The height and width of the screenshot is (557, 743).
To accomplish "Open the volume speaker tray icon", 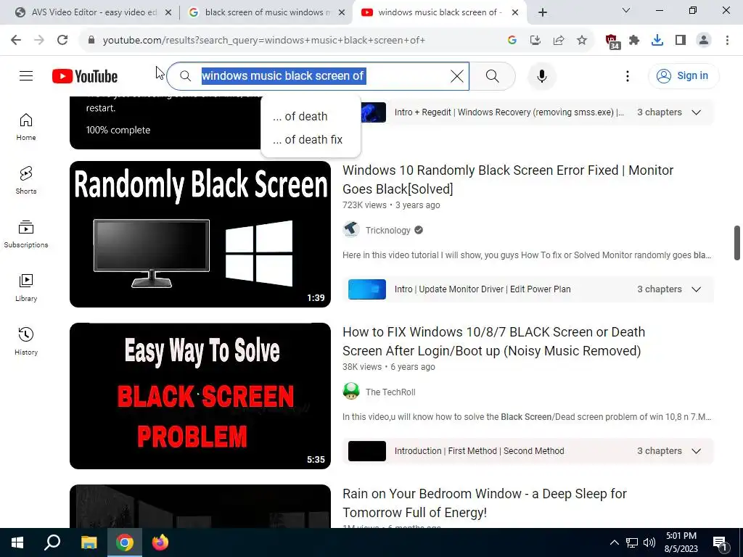I will click(x=649, y=542).
